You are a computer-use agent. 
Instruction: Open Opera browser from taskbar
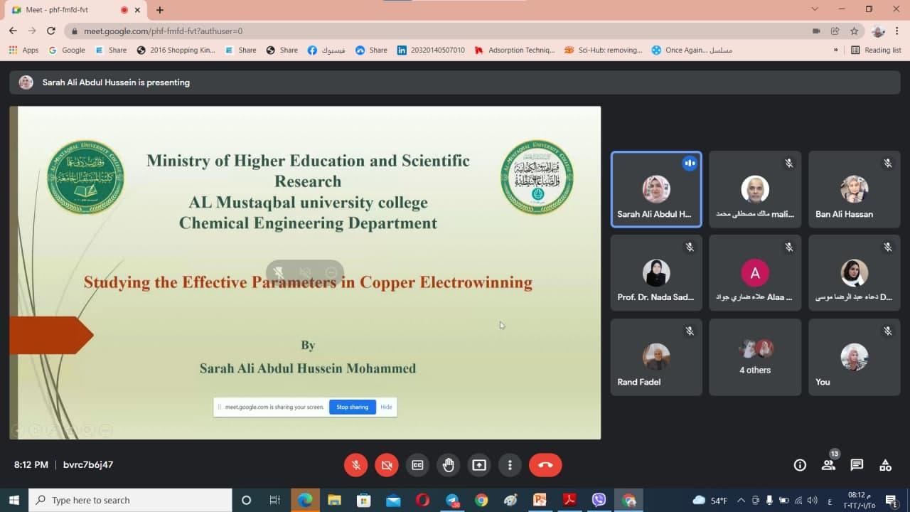pyautogui.click(x=422, y=500)
